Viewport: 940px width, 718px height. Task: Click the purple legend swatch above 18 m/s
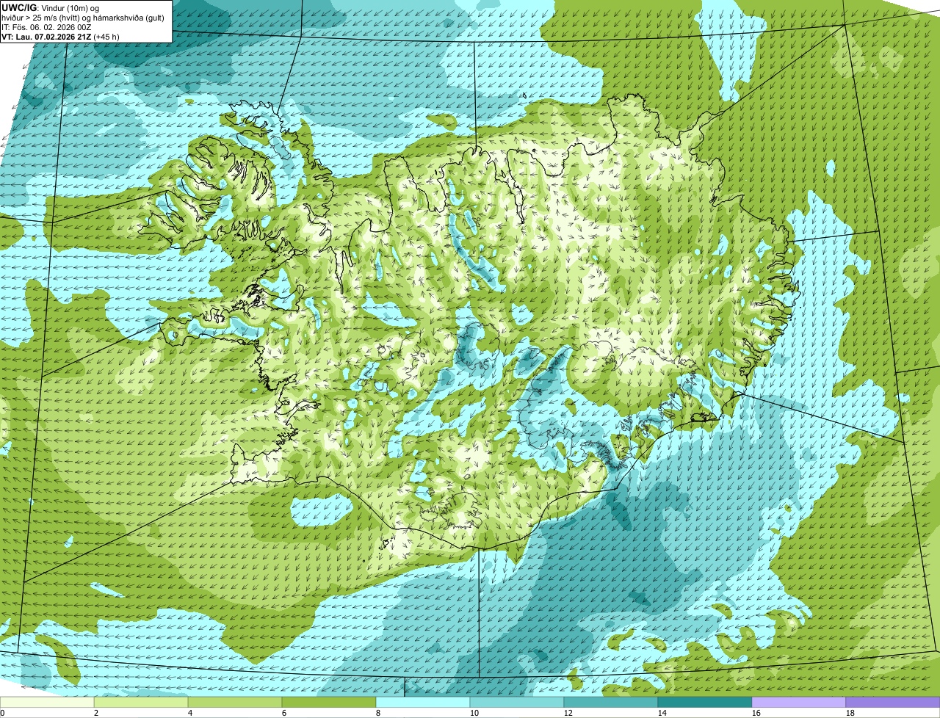(x=893, y=703)
